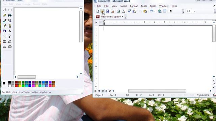The width and height of the screenshot is (216, 121).
Task: Select the rectangular Select tool in Paint
Action: 10,10
